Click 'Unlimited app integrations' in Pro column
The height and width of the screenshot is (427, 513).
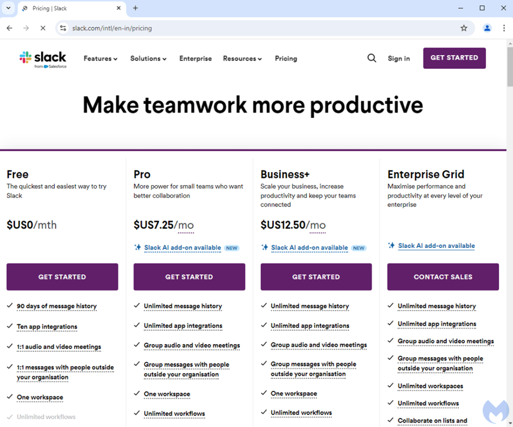(183, 326)
